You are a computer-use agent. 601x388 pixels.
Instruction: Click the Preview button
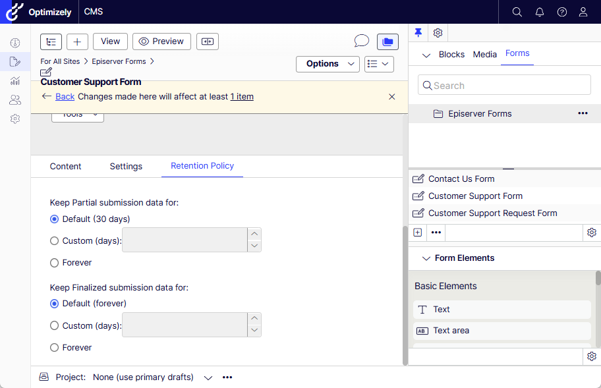tap(161, 42)
